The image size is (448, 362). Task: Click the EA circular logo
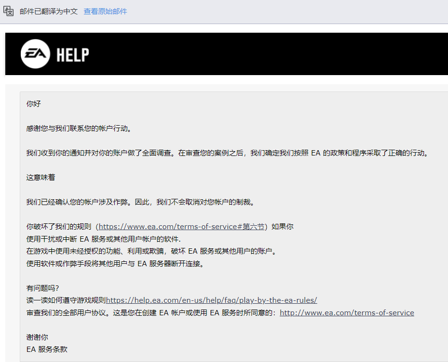click(35, 54)
